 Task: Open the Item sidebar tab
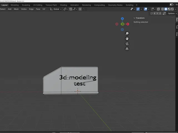coord(177,20)
